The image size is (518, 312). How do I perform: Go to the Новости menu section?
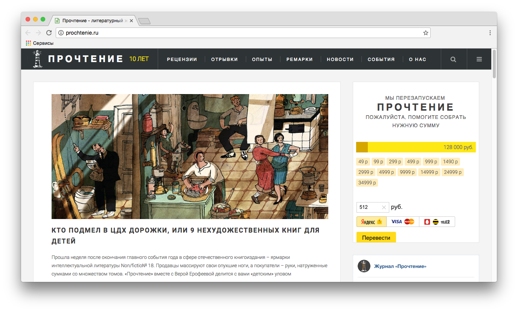click(340, 59)
